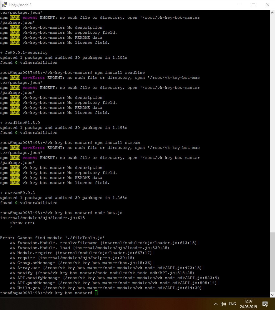
Task: Open the PuTTY window menu icon
Action: [x=4, y=5]
